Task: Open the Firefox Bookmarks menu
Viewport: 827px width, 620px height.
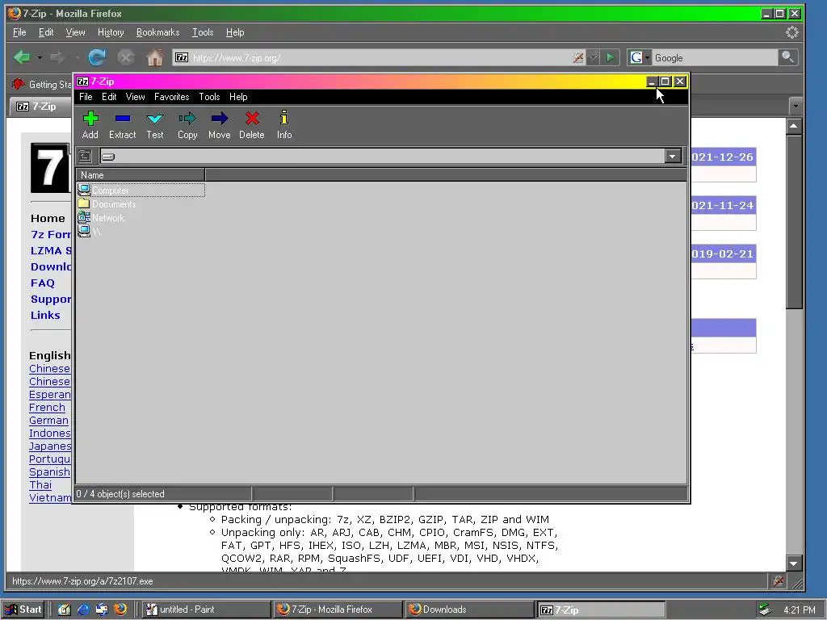Action: click(157, 32)
